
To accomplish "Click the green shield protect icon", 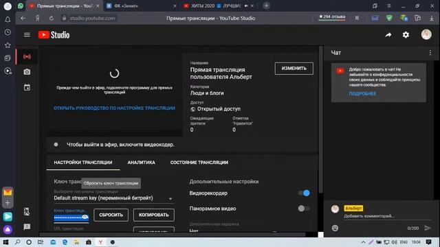I will (x=389, y=19).
